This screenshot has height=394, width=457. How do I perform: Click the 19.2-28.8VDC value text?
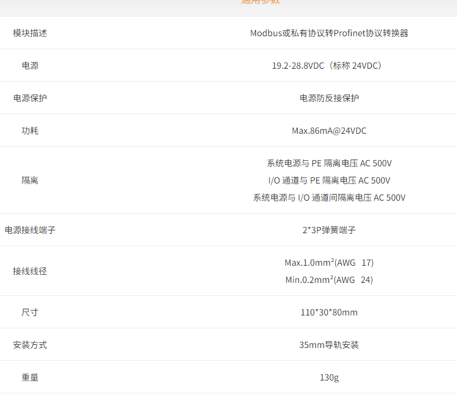point(298,66)
